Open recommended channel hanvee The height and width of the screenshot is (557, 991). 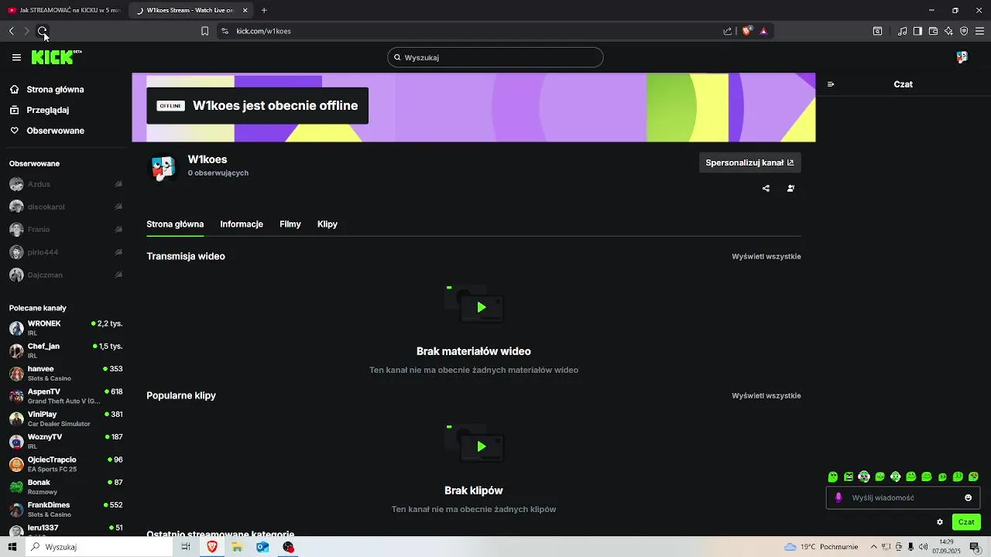coord(66,373)
